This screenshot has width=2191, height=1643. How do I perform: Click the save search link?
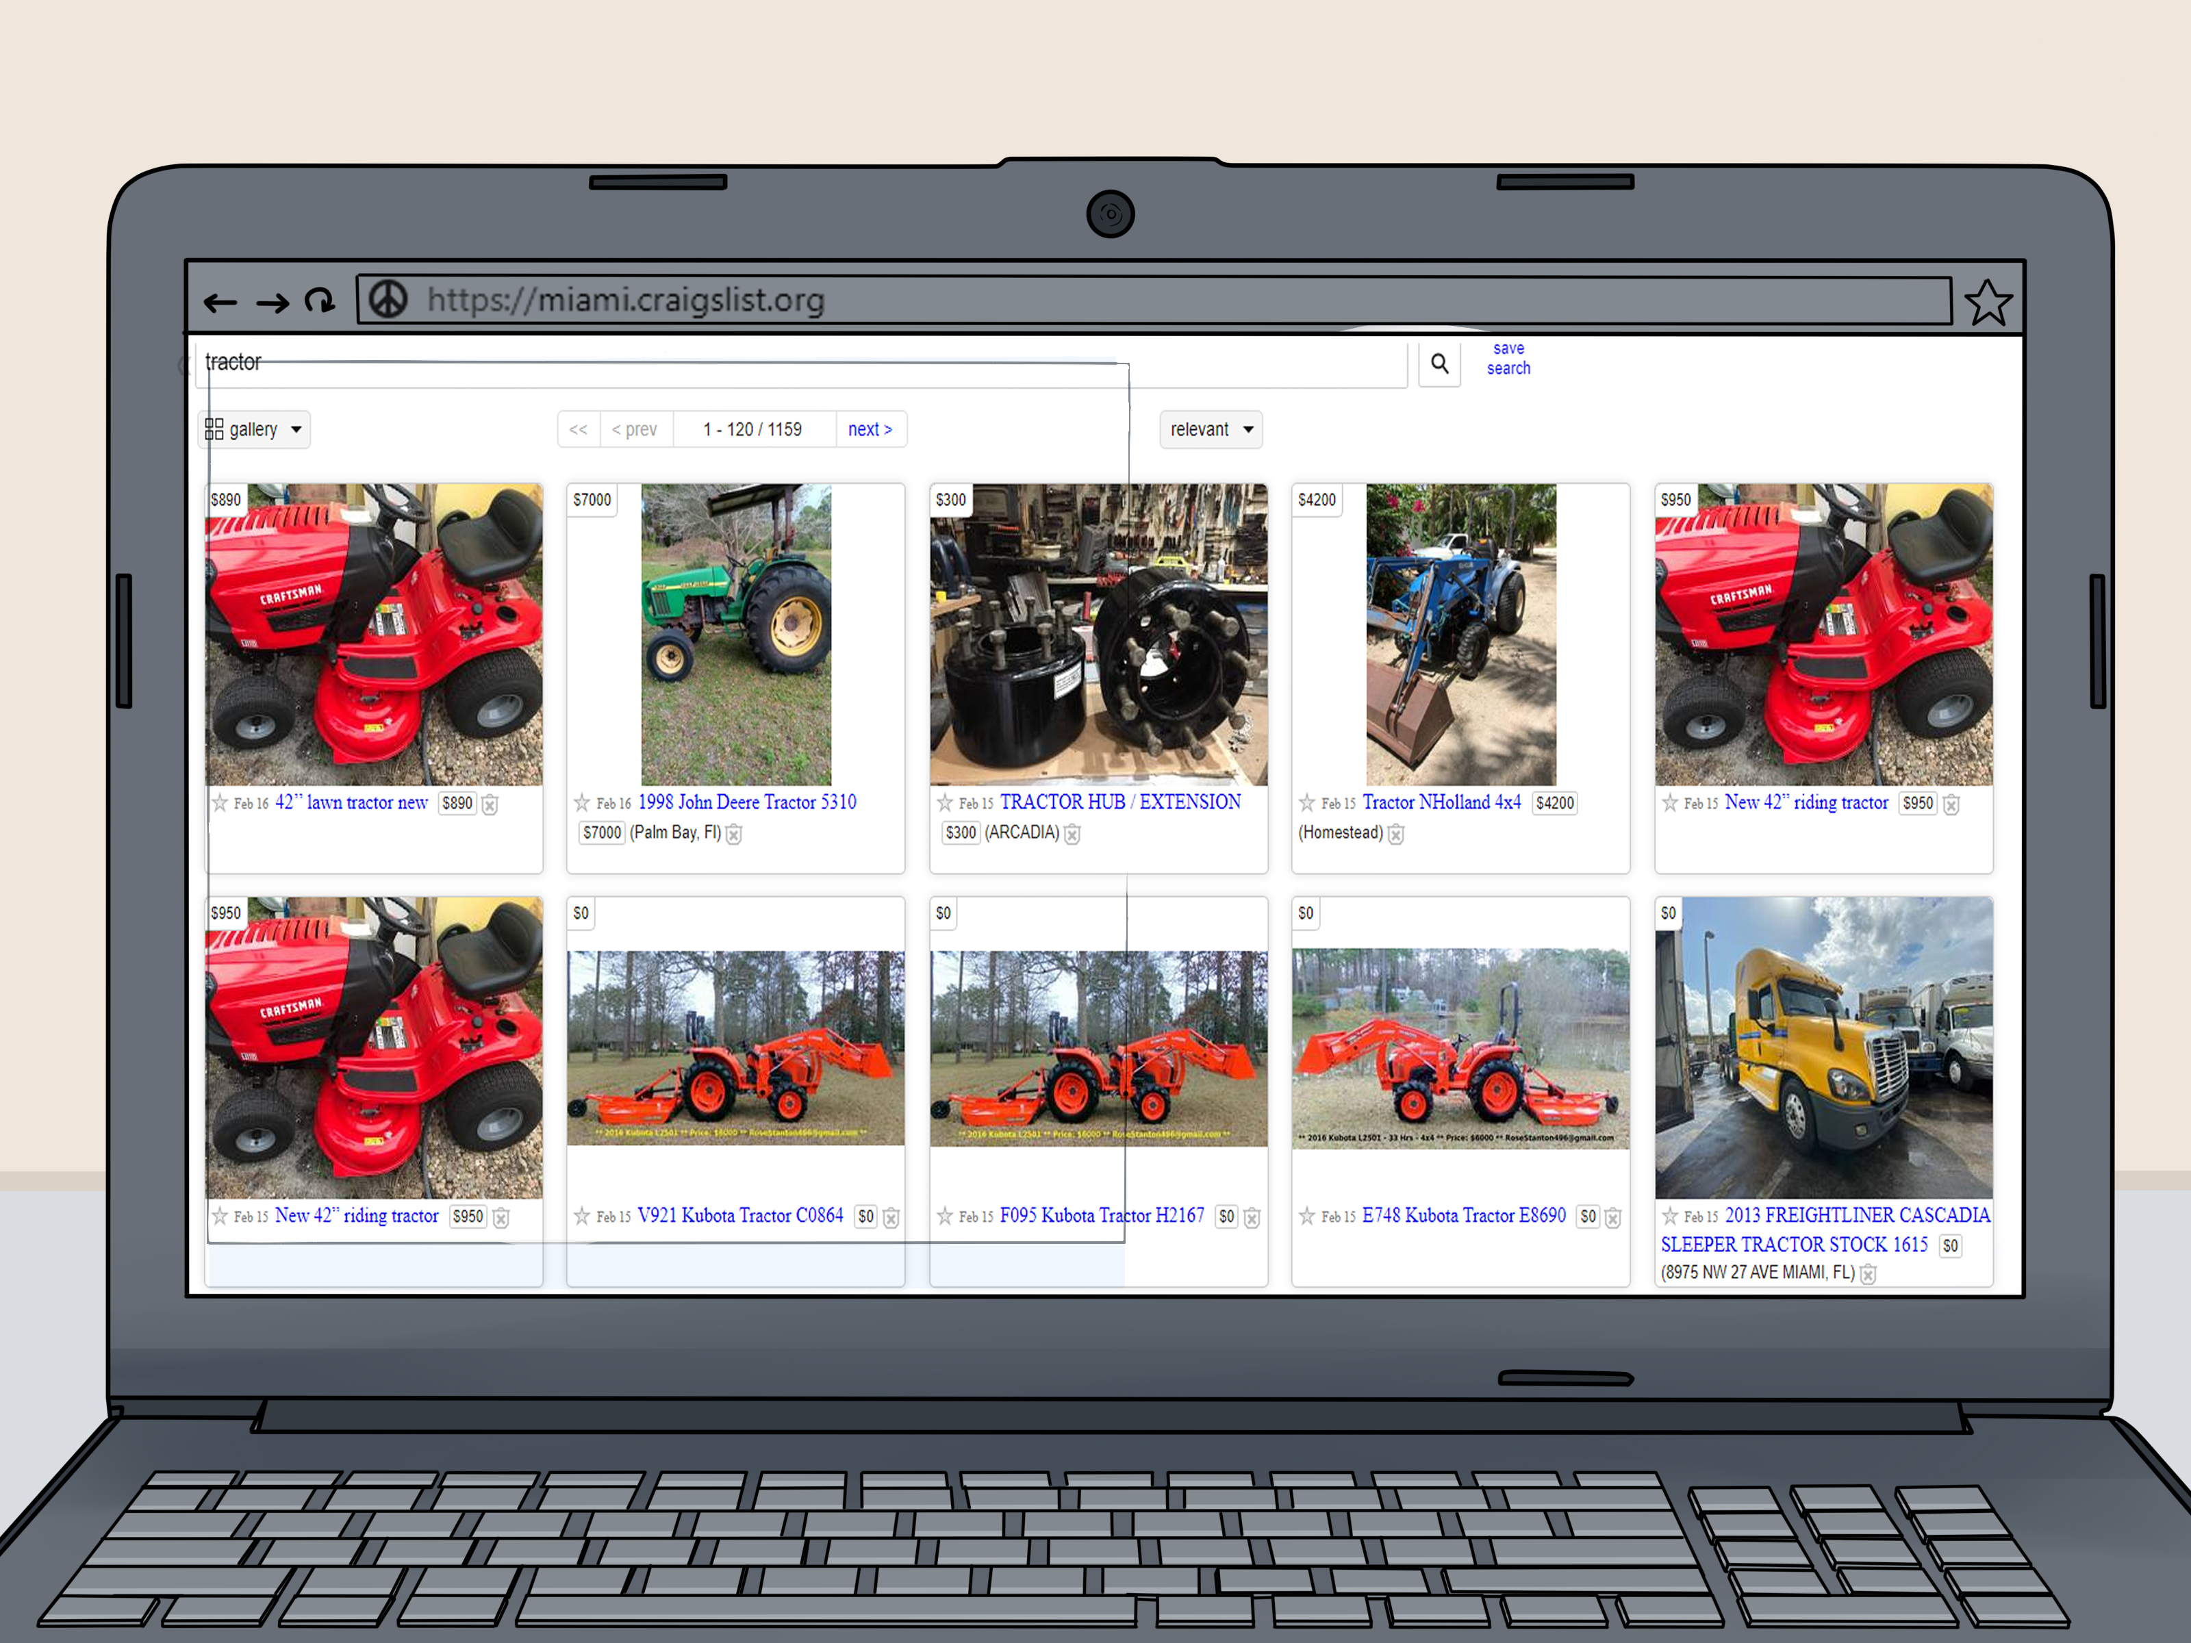[1508, 359]
